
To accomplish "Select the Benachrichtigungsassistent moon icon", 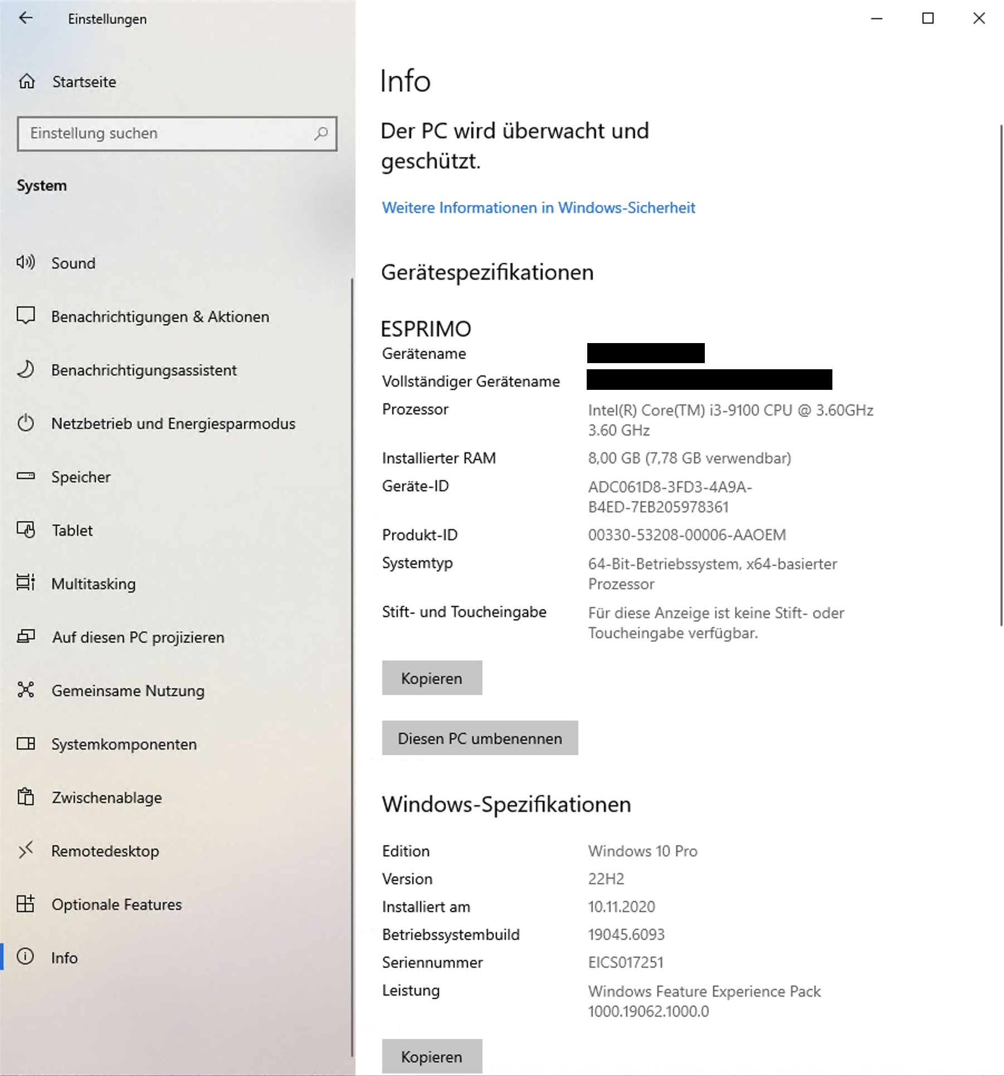I will click(26, 369).
